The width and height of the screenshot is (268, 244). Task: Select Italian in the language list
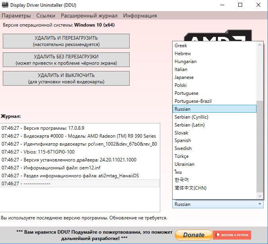click(x=214, y=69)
